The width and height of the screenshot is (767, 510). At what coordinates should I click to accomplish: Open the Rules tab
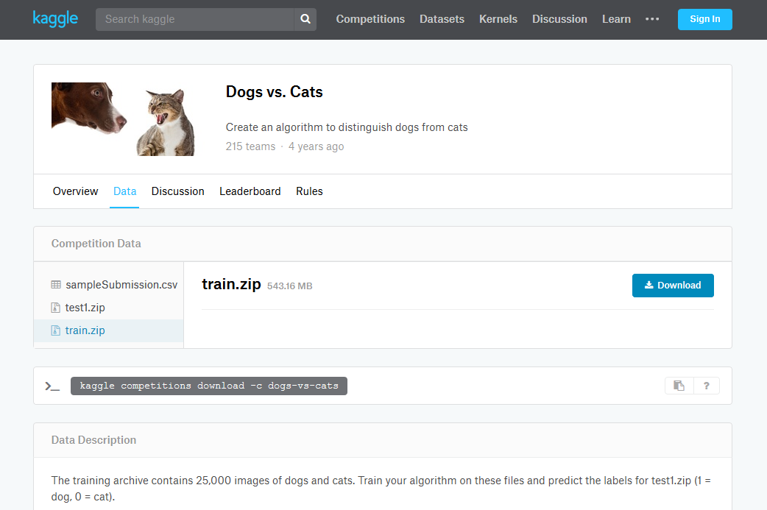coord(309,191)
